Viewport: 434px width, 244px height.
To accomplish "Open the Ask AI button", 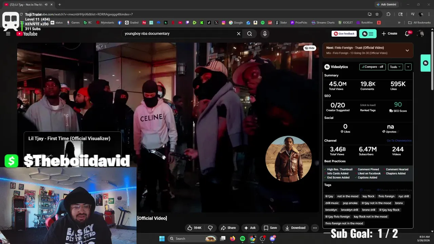I will pos(250,228).
